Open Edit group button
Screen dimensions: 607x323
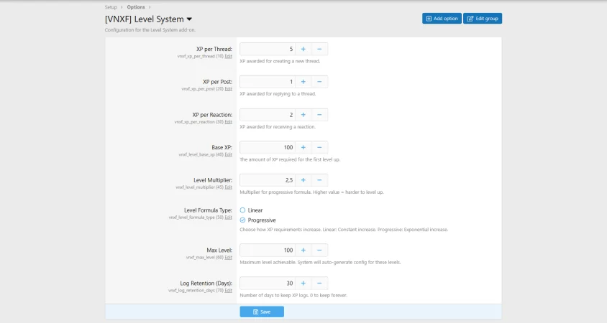(x=482, y=18)
